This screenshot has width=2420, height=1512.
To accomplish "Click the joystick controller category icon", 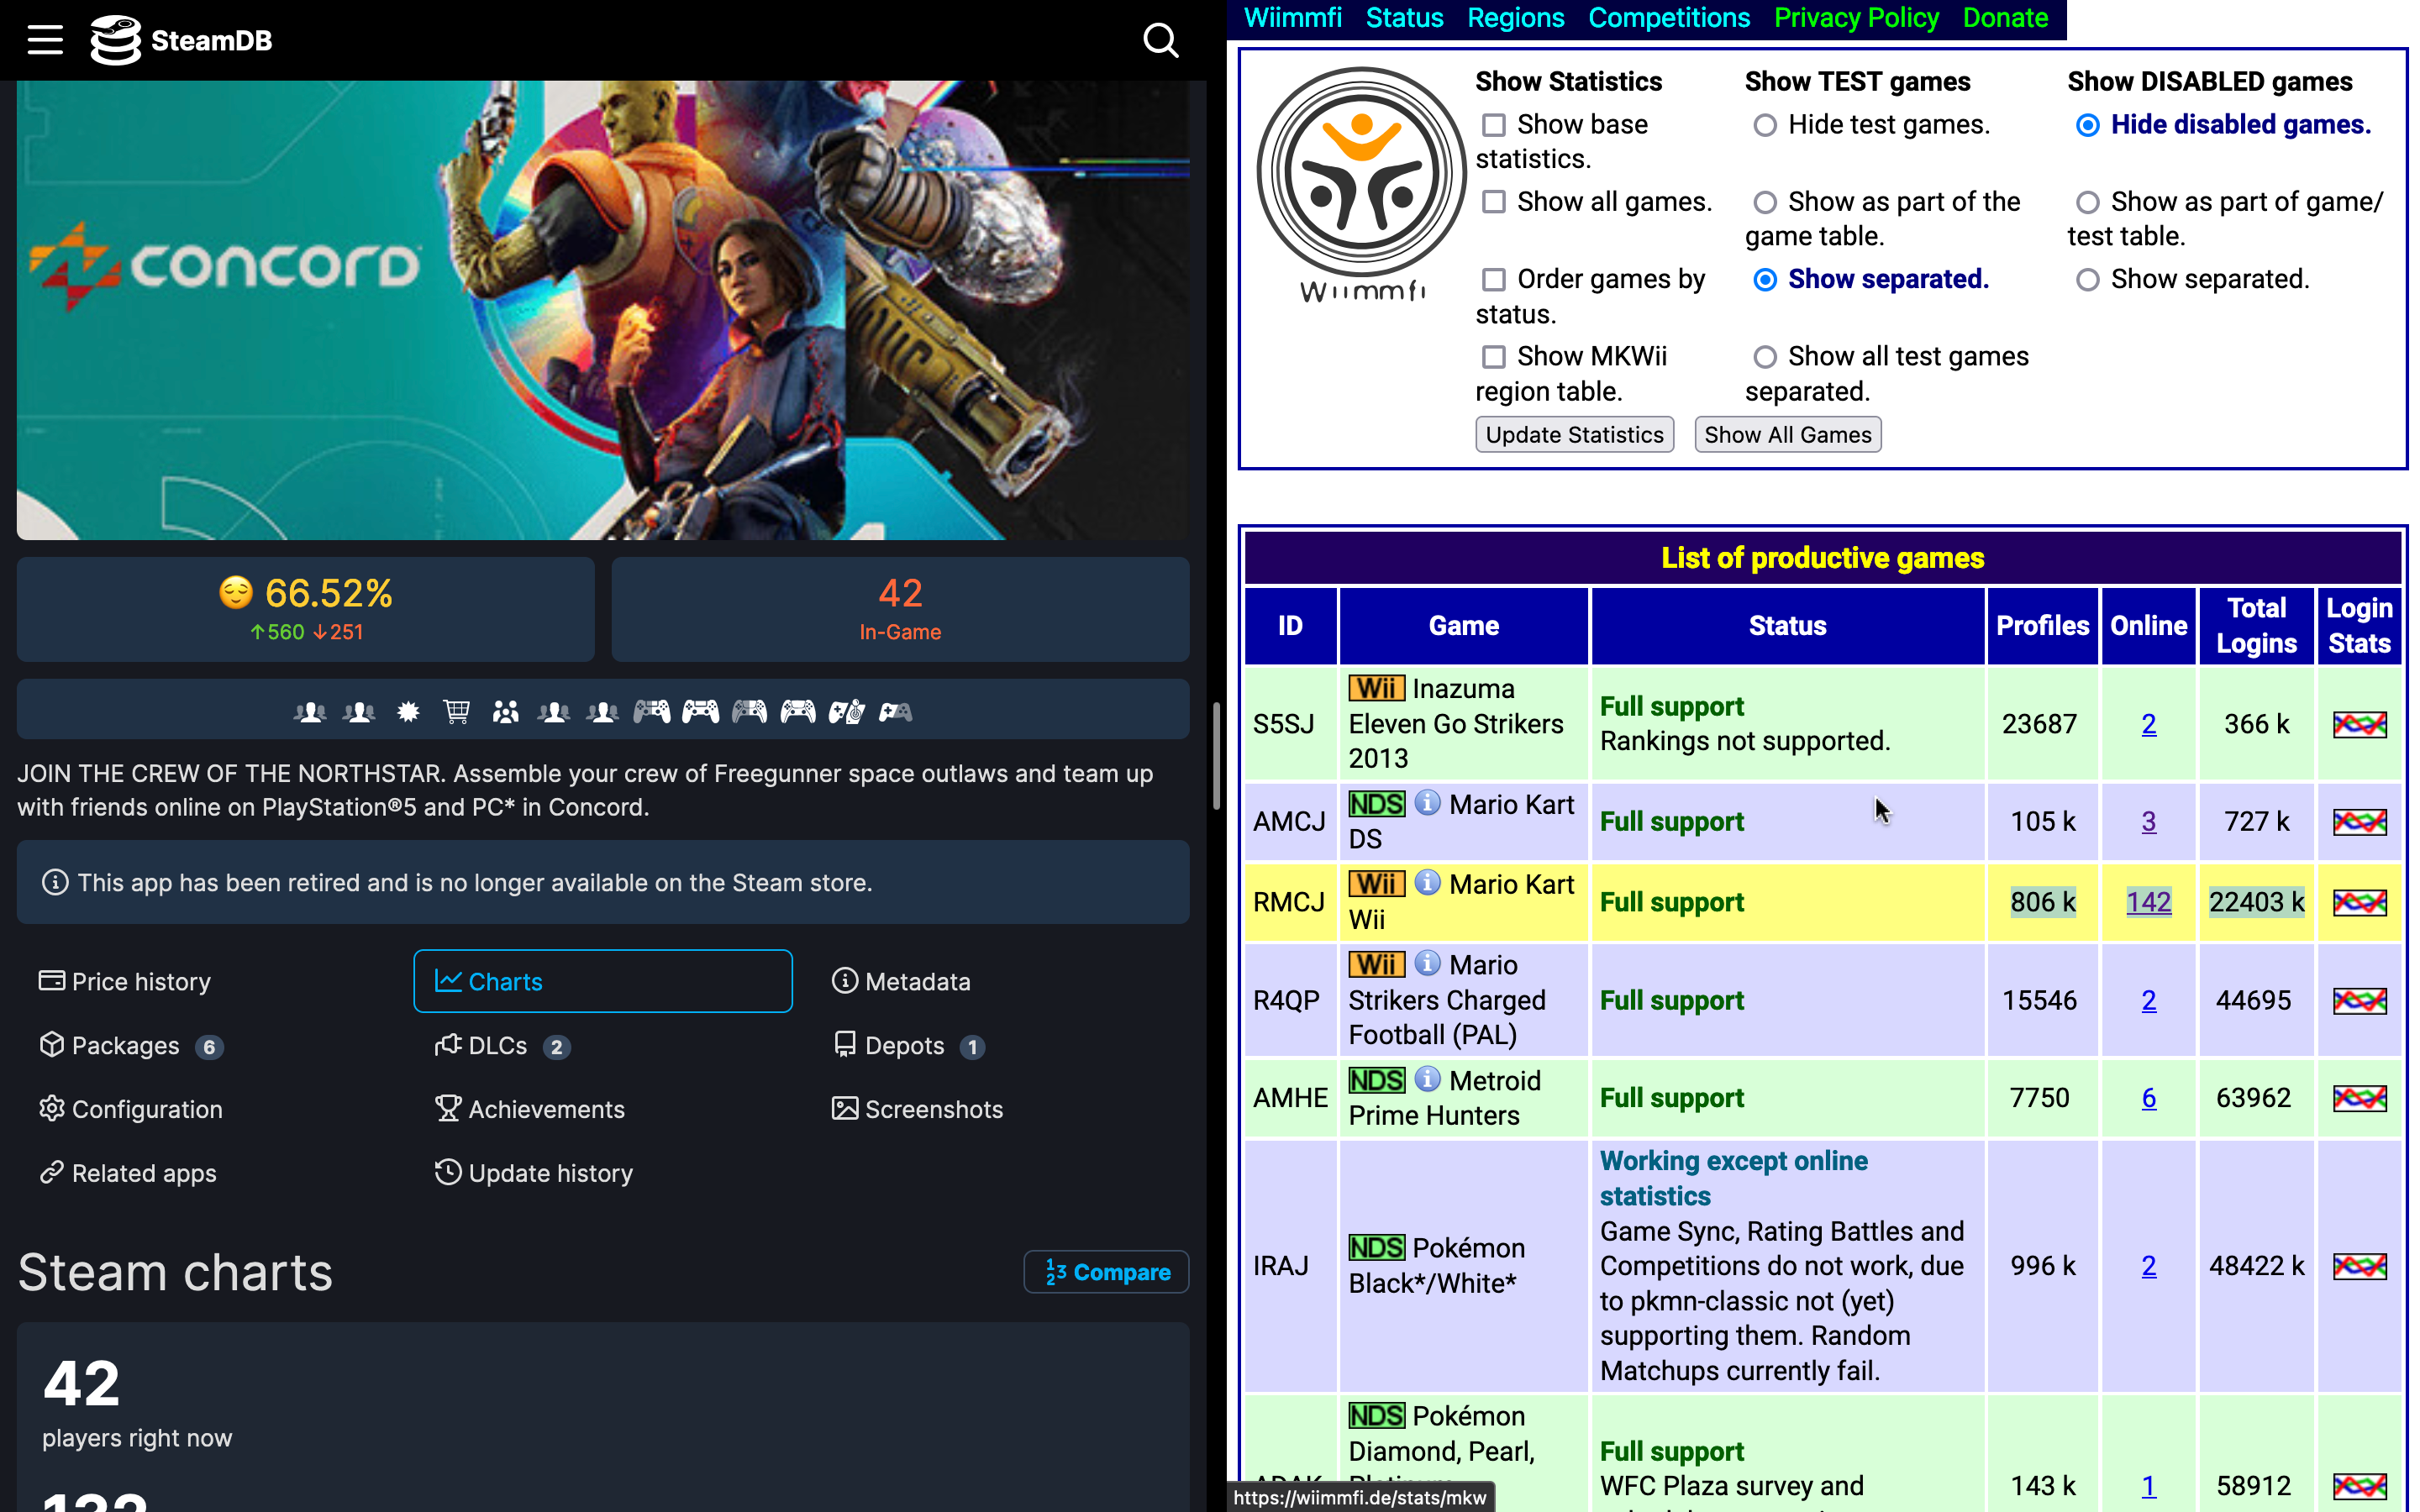I will (x=846, y=712).
